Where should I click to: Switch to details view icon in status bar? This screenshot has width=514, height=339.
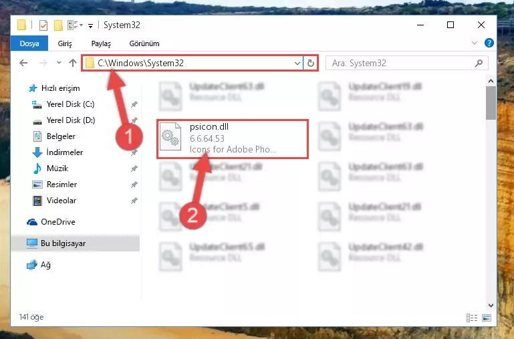(472, 318)
